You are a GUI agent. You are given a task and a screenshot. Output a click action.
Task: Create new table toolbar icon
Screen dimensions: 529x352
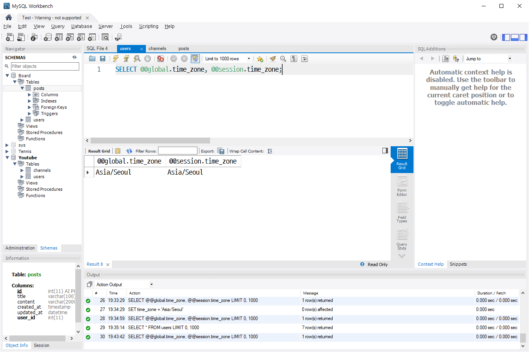point(59,37)
